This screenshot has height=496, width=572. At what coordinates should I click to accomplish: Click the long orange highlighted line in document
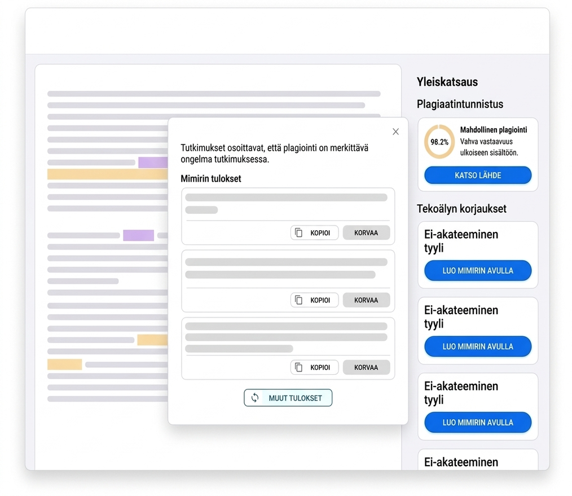pos(108,174)
